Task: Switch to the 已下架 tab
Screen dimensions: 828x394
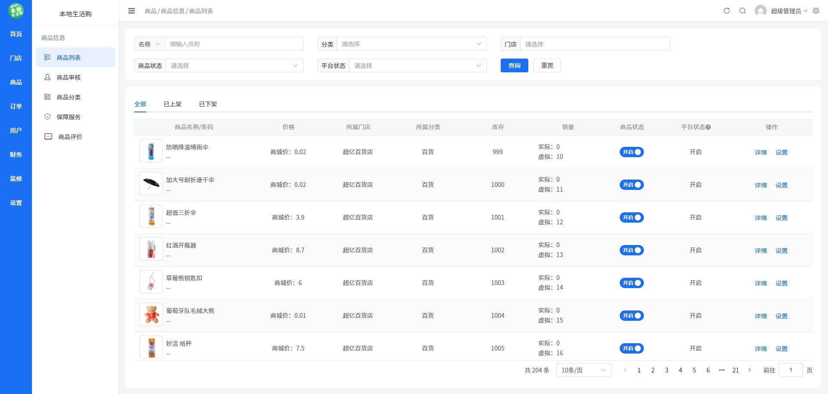Action: [208, 104]
